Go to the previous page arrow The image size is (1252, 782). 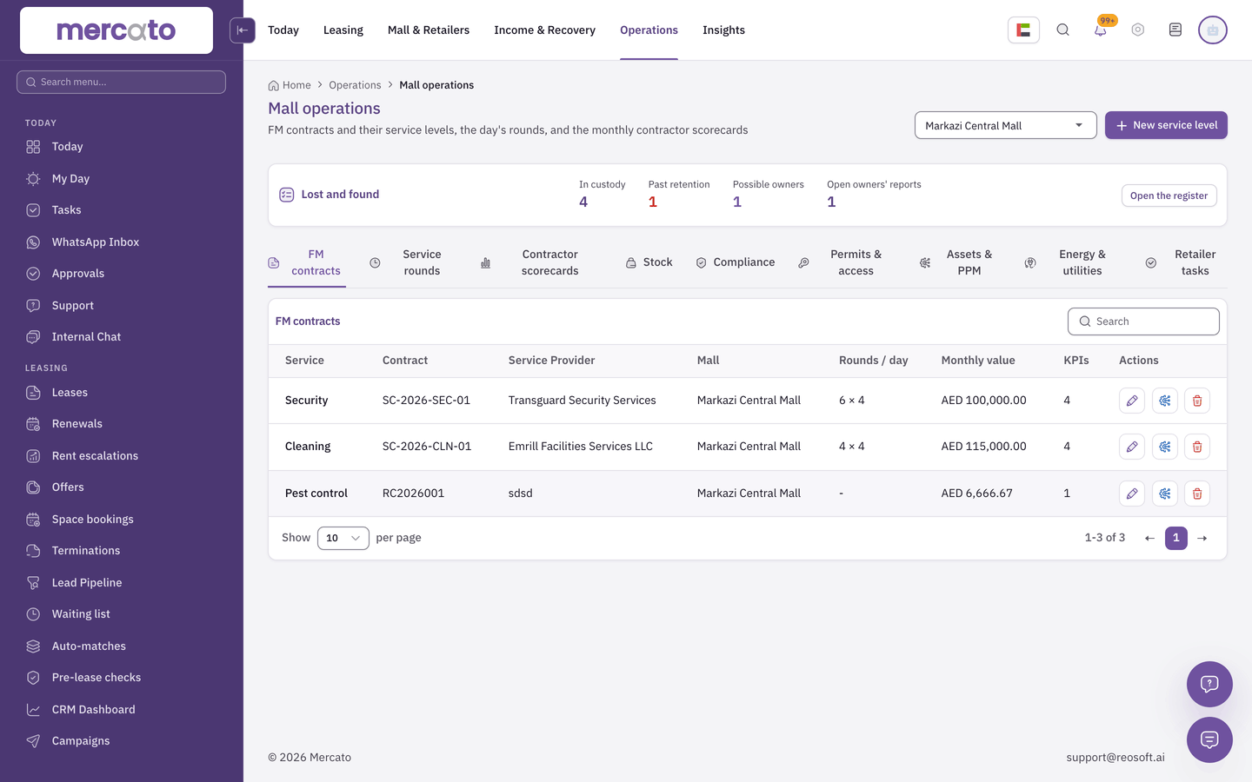click(1149, 539)
